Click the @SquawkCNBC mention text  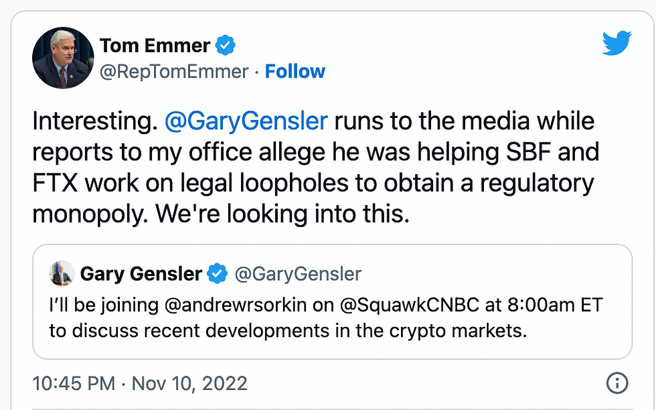(409, 305)
